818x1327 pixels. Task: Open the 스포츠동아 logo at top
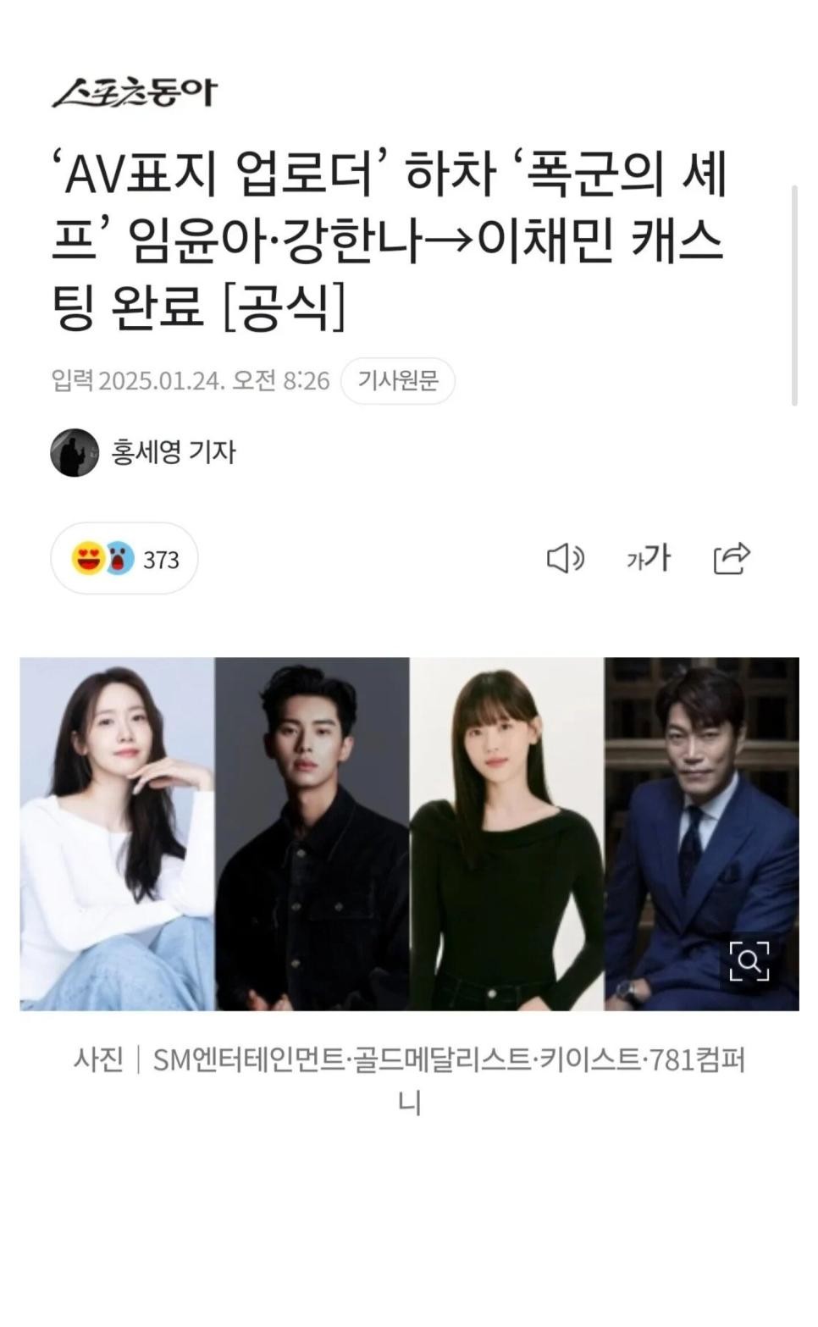pos(134,92)
